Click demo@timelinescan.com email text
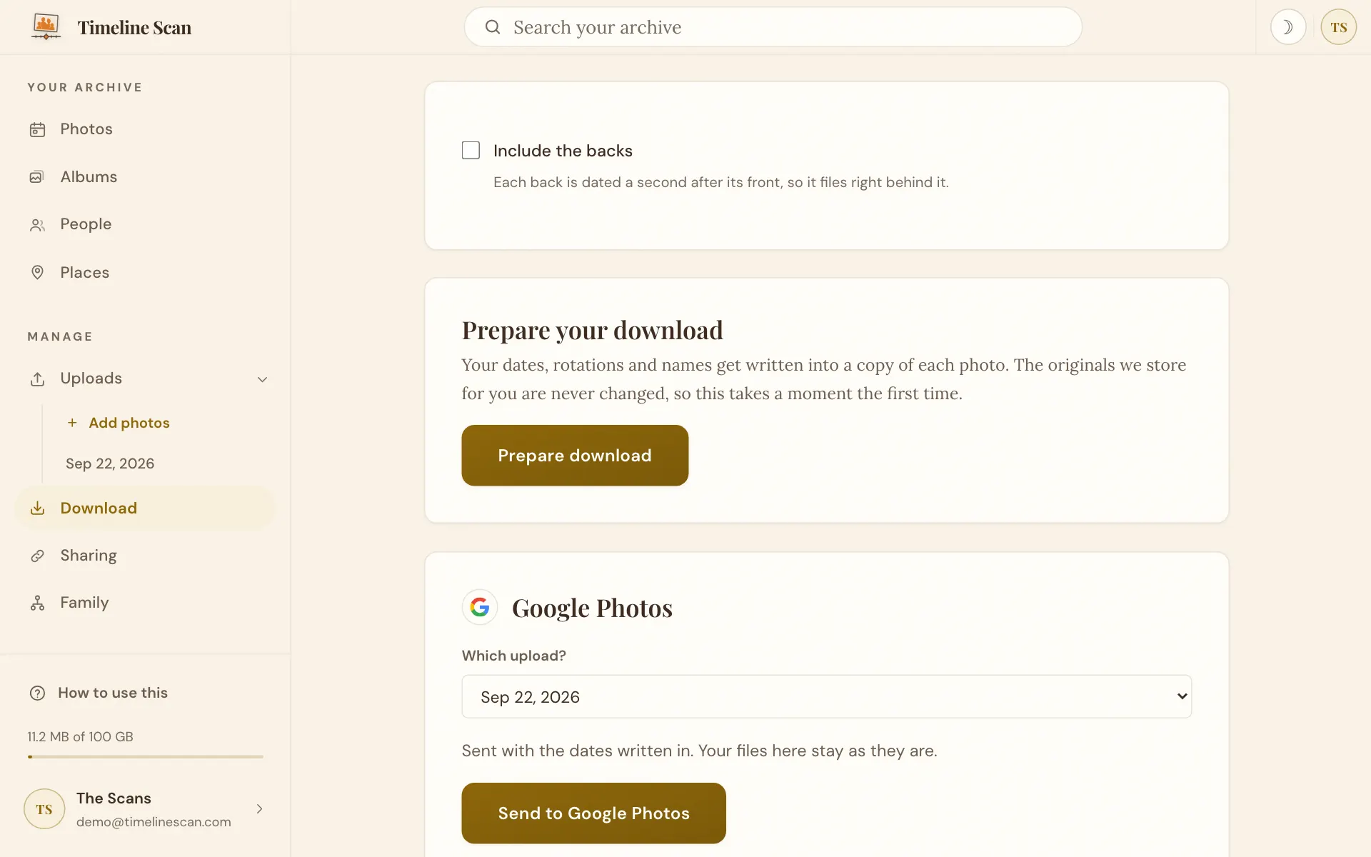 154,822
